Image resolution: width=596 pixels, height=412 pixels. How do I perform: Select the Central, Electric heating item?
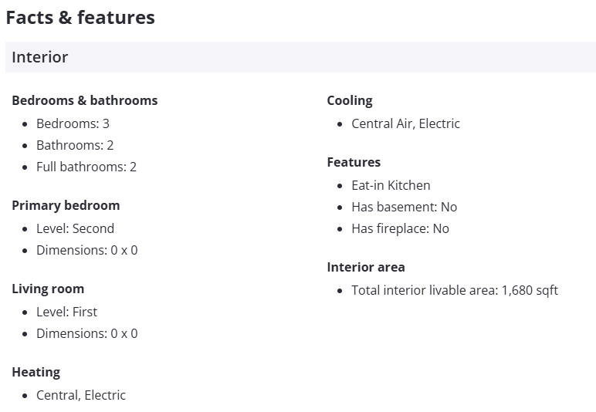pos(80,395)
